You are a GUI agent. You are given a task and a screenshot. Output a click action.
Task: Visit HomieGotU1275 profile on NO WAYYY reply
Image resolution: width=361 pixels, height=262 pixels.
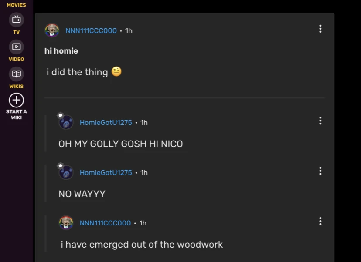[106, 173]
